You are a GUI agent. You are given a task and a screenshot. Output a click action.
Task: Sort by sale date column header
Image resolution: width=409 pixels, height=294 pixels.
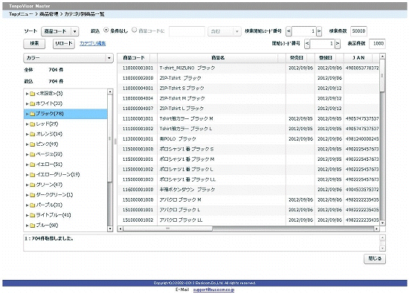point(300,58)
